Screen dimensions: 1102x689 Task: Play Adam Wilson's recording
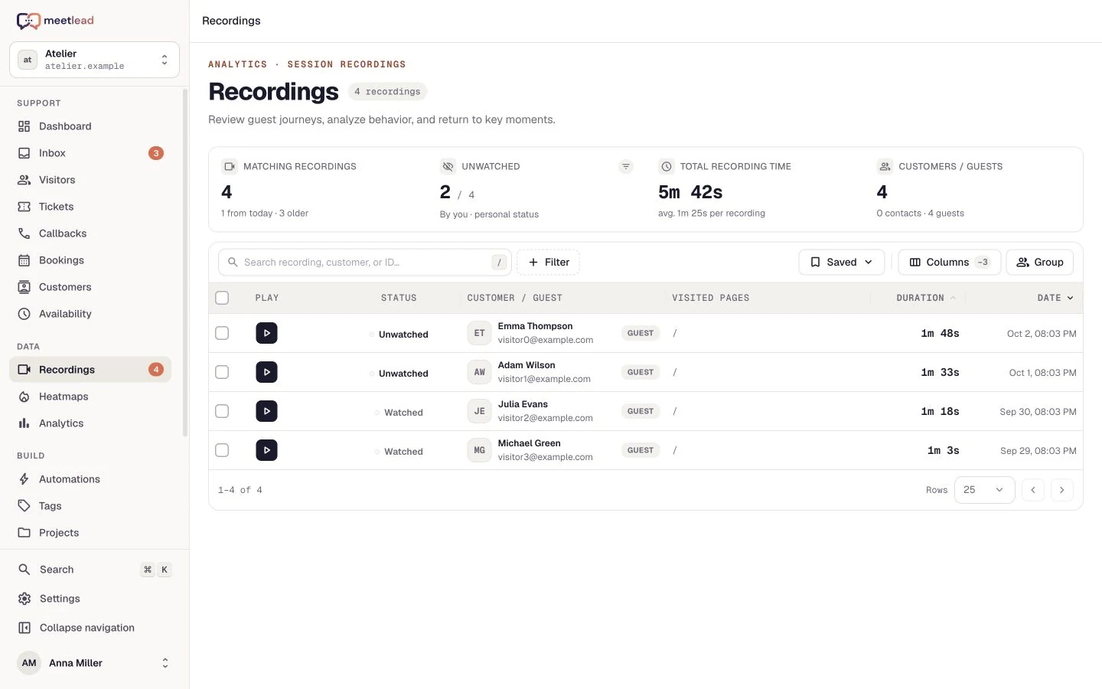[x=266, y=372]
